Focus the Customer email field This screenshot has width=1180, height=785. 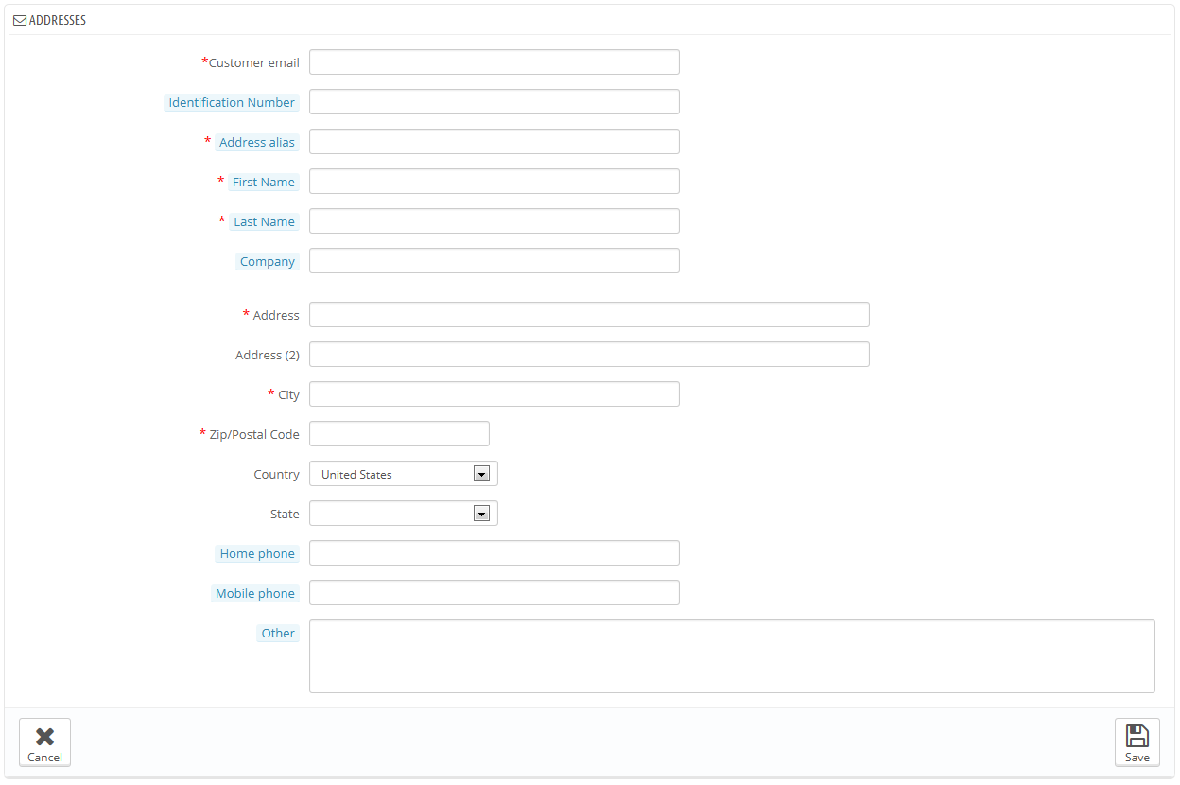495,62
